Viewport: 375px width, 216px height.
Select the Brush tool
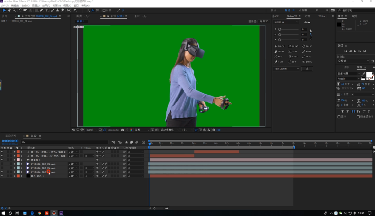[53, 10]
